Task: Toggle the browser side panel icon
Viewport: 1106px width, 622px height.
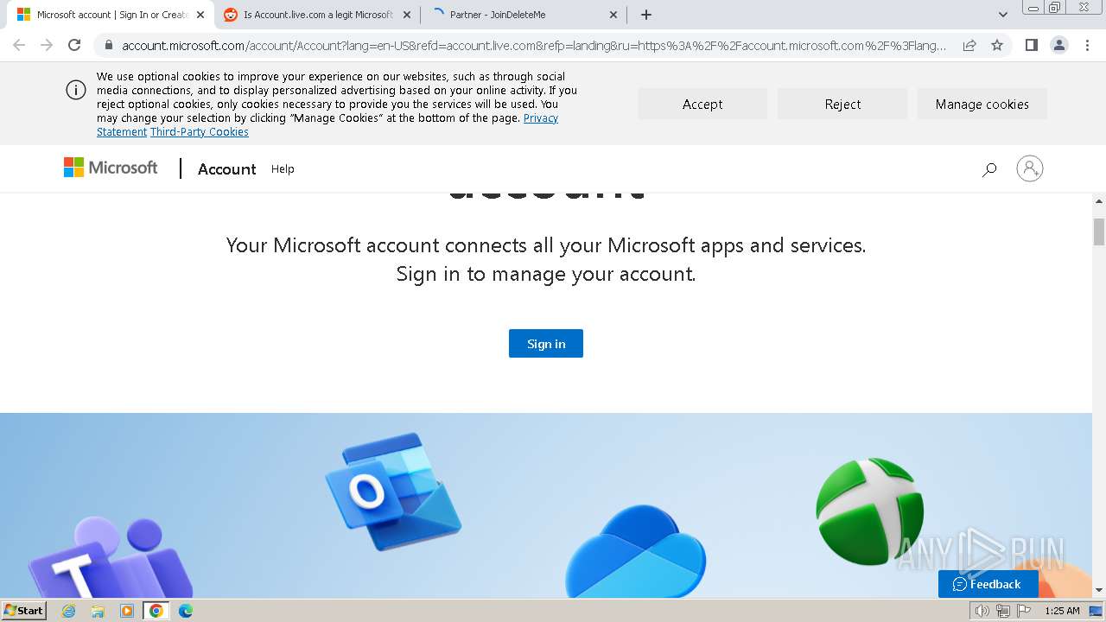Action: point(1031,45)
